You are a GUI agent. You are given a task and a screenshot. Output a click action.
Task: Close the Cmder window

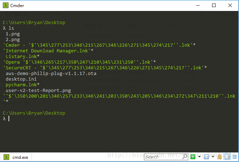pyautogui.click(x=230, y=5)
